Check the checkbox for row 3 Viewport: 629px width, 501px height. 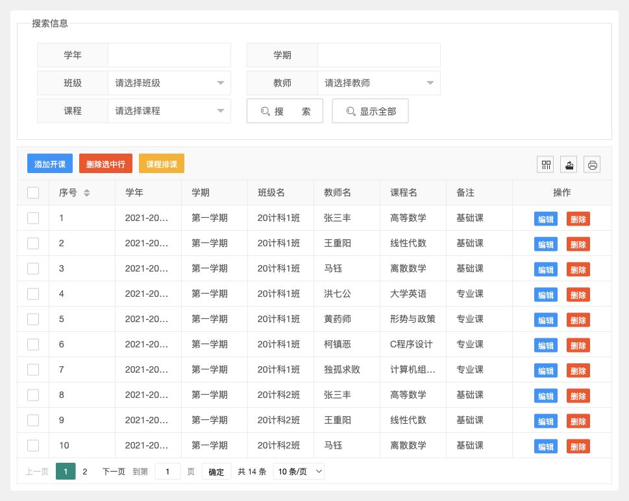[33, 268]
